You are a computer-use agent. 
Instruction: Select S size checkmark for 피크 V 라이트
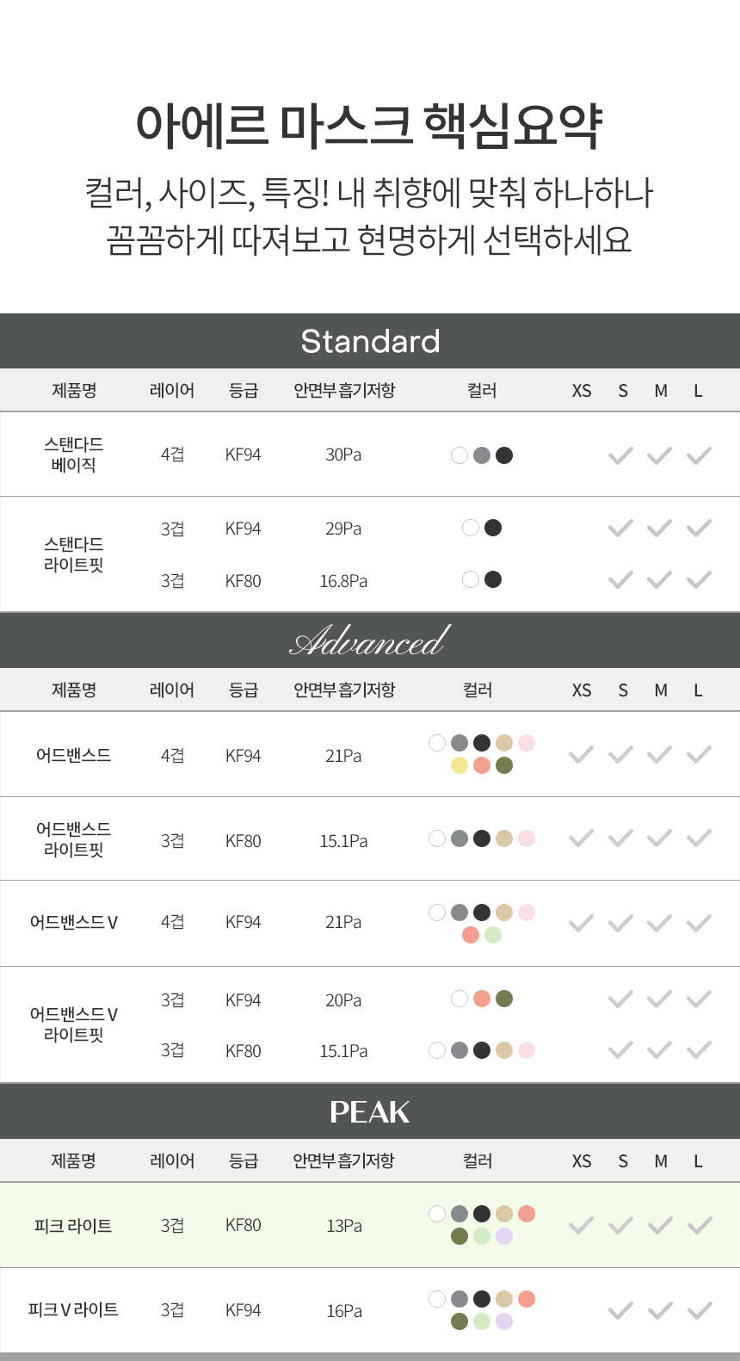(620, 1310)
